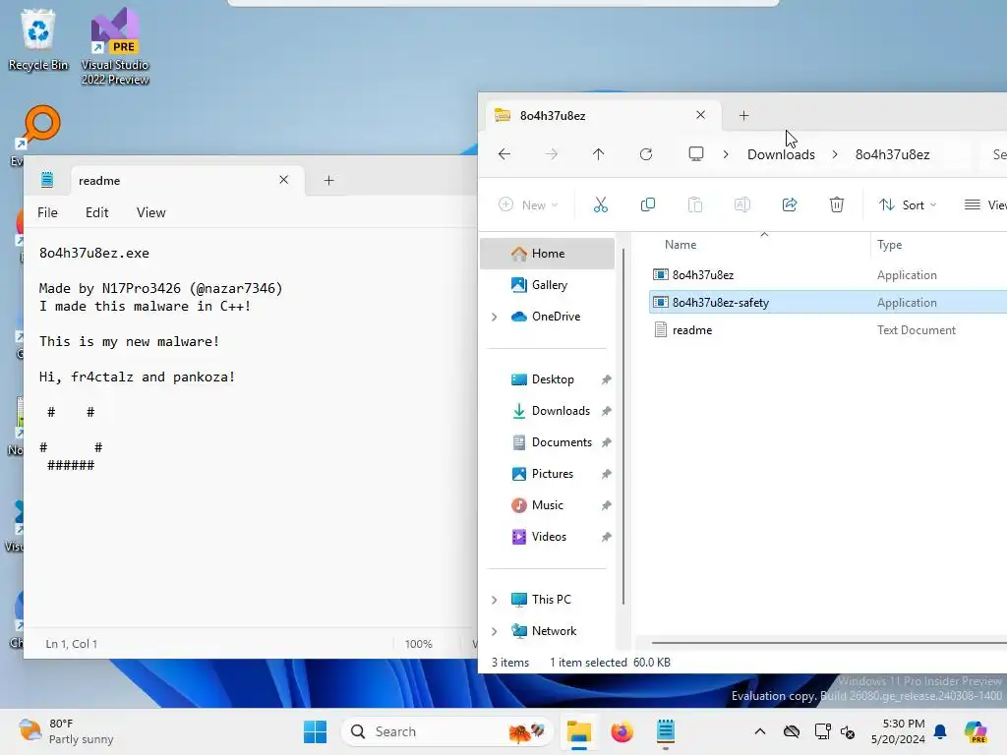Click the notification bell in taskbar
Screen dimensions: 1007x755
[x=940, y=731]
